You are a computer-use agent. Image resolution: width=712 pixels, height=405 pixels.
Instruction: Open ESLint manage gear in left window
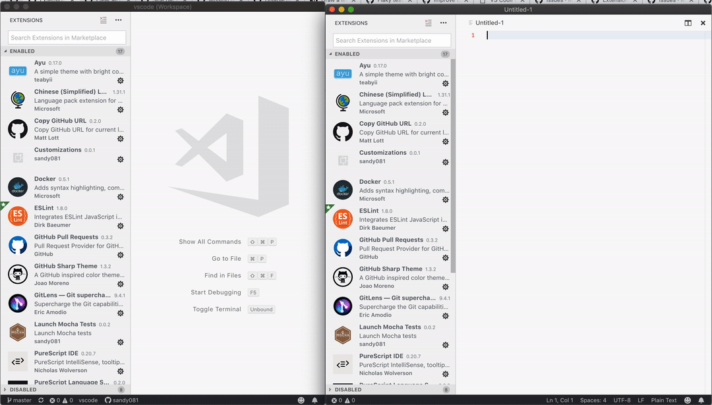[x=121, y=226]
